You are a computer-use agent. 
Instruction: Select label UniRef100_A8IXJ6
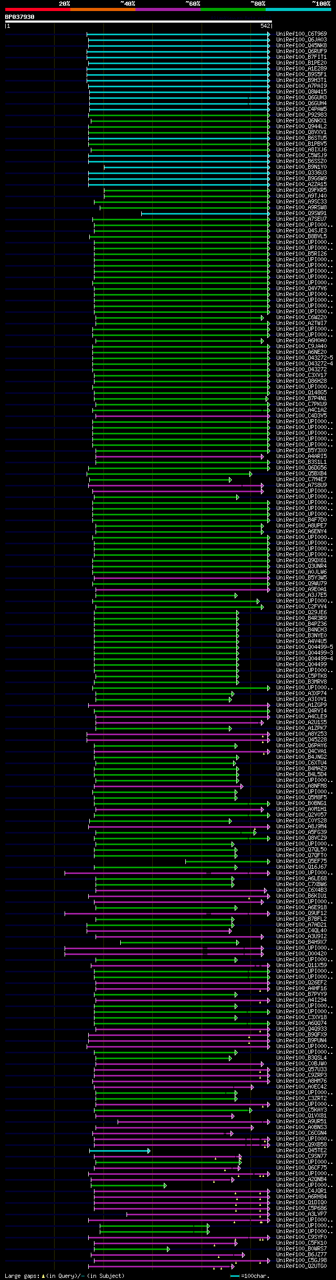(301, 150)
